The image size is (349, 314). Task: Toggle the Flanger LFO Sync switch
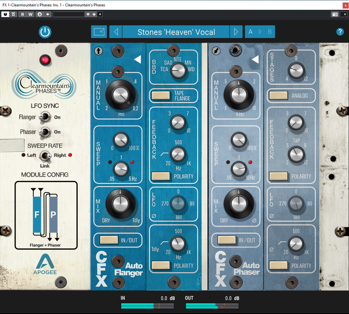[45, 117]
